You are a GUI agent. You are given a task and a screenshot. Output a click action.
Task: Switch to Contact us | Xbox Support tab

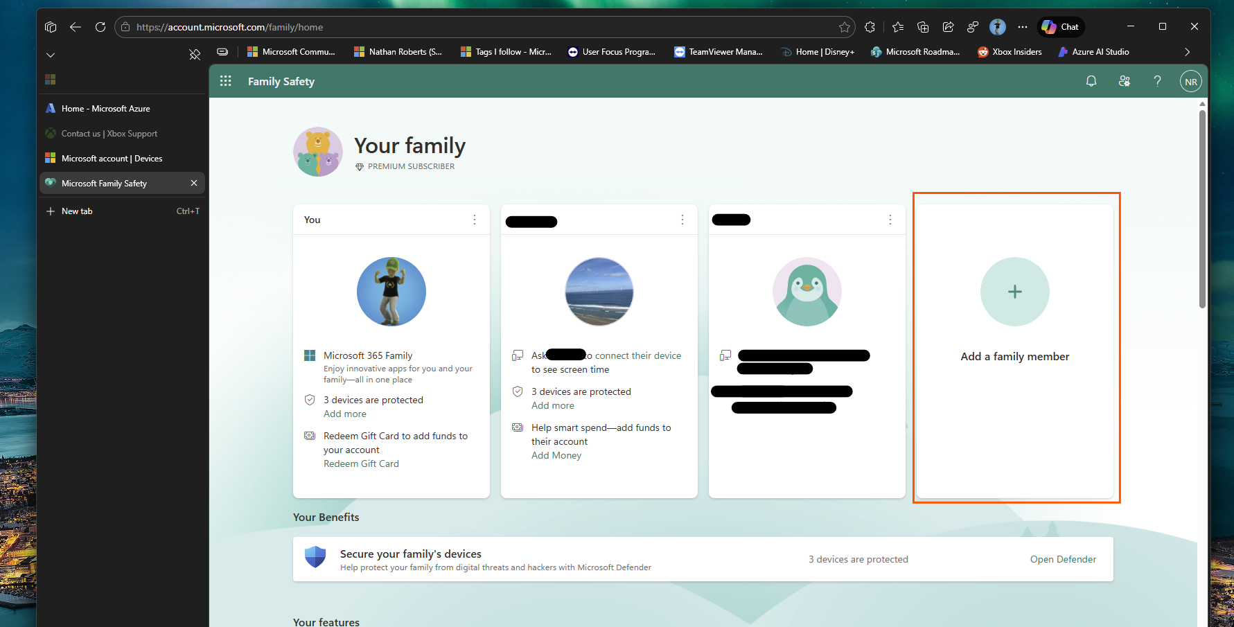pos(123,134)
